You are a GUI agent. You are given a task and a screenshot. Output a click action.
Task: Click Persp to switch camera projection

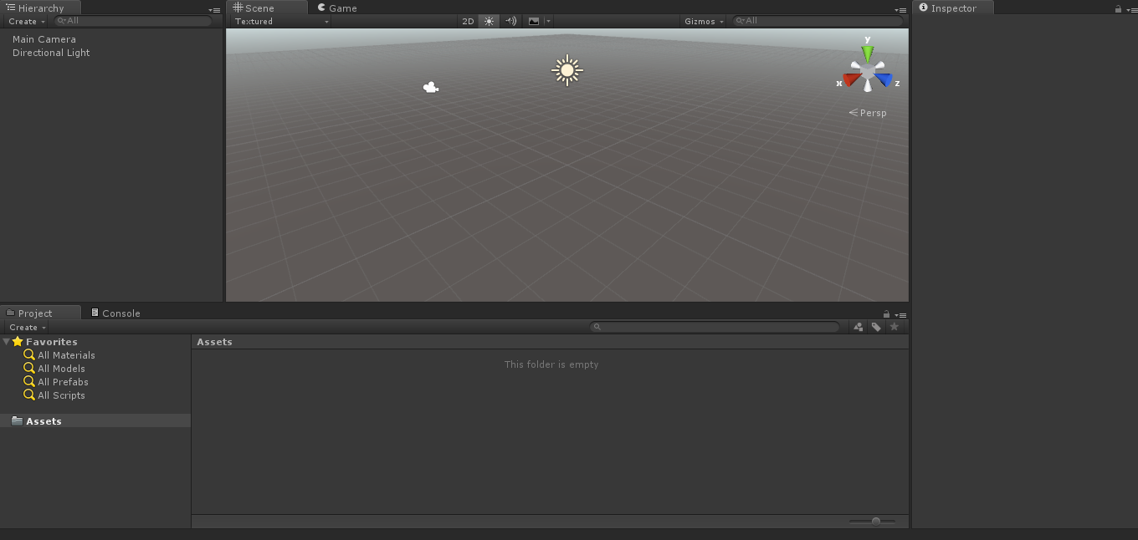(872, 113)
